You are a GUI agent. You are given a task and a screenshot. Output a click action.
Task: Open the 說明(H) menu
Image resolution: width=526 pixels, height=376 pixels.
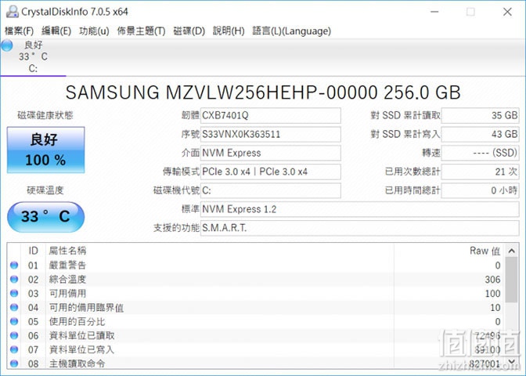(x=229, y=31)
